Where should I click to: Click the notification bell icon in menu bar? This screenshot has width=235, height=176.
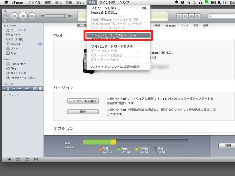pos(219,3)
